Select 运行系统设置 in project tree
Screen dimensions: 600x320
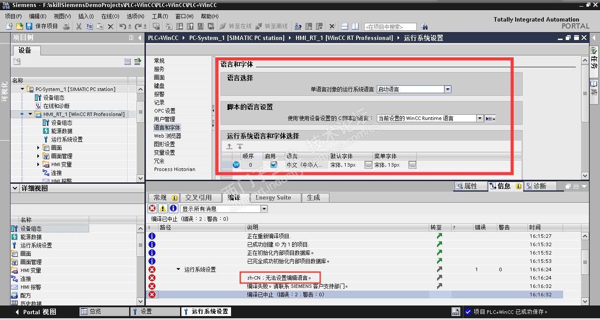click(x=67, y=139)
